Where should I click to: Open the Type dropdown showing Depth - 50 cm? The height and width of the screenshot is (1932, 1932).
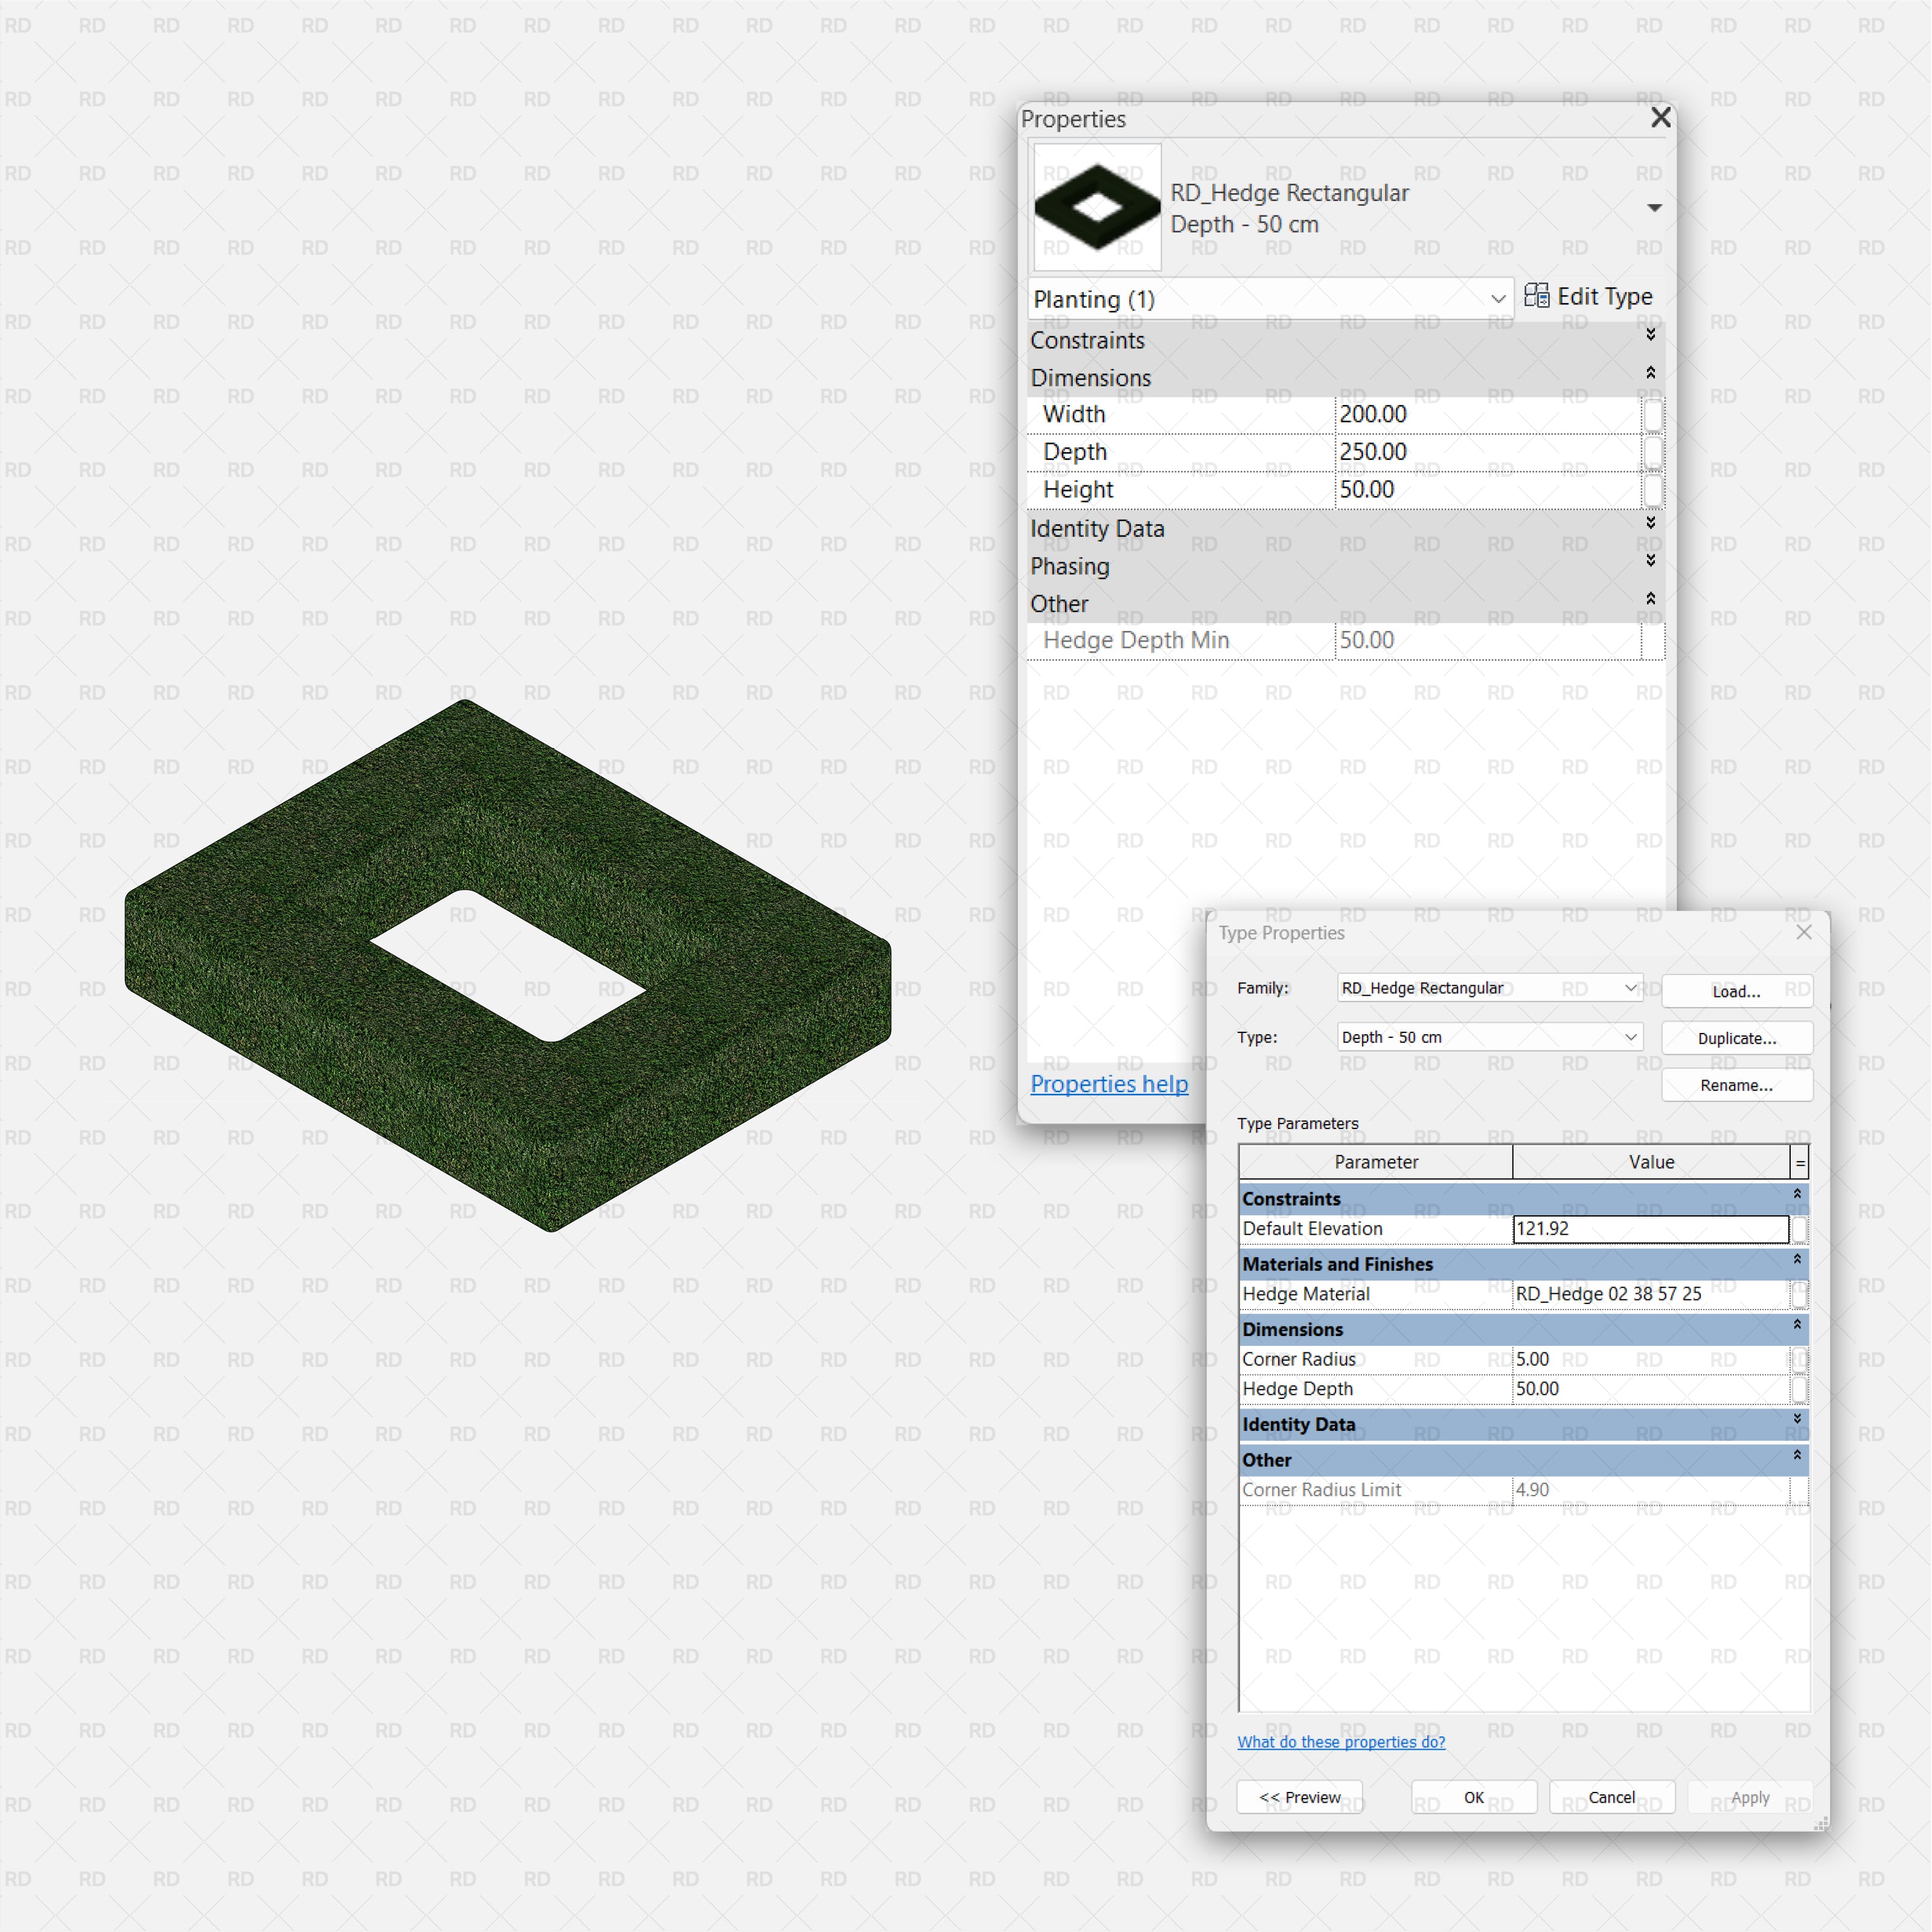tap(1630, 1037)
